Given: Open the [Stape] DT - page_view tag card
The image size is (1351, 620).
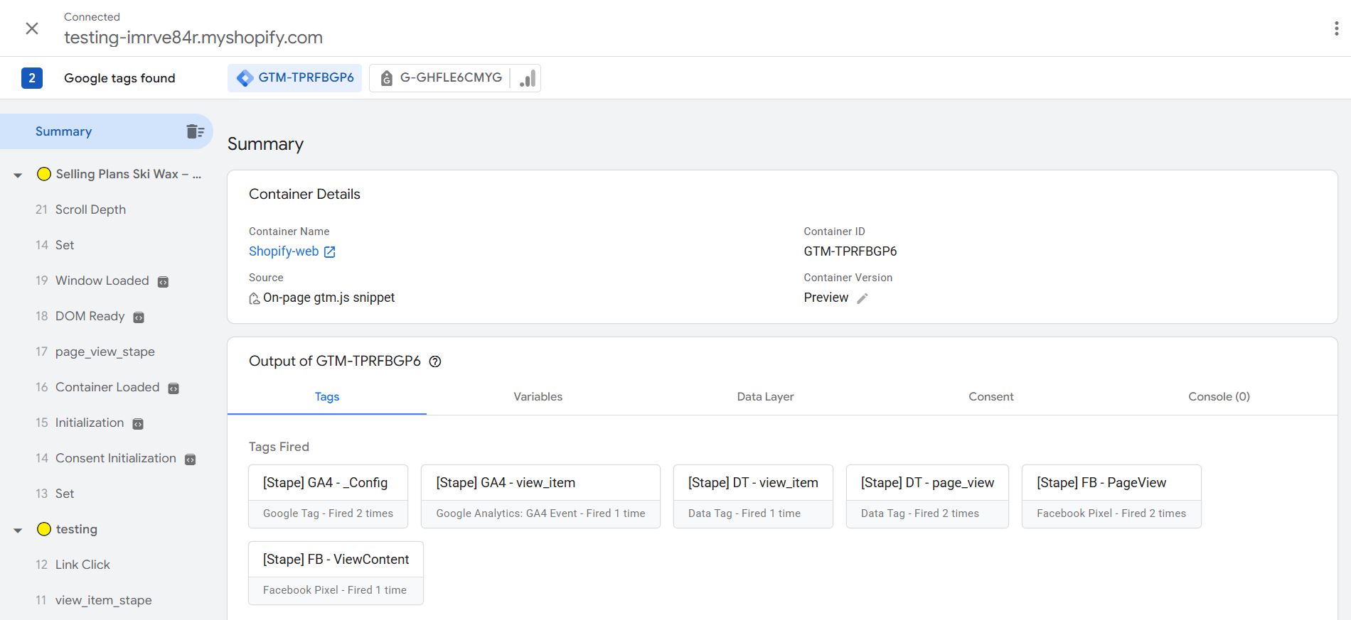Looking at the screenshot, I should pos(927,496).
